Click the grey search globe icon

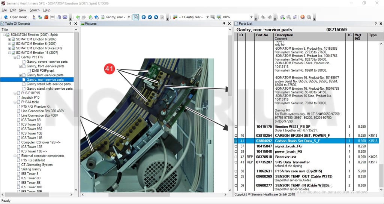coord(309,17)
